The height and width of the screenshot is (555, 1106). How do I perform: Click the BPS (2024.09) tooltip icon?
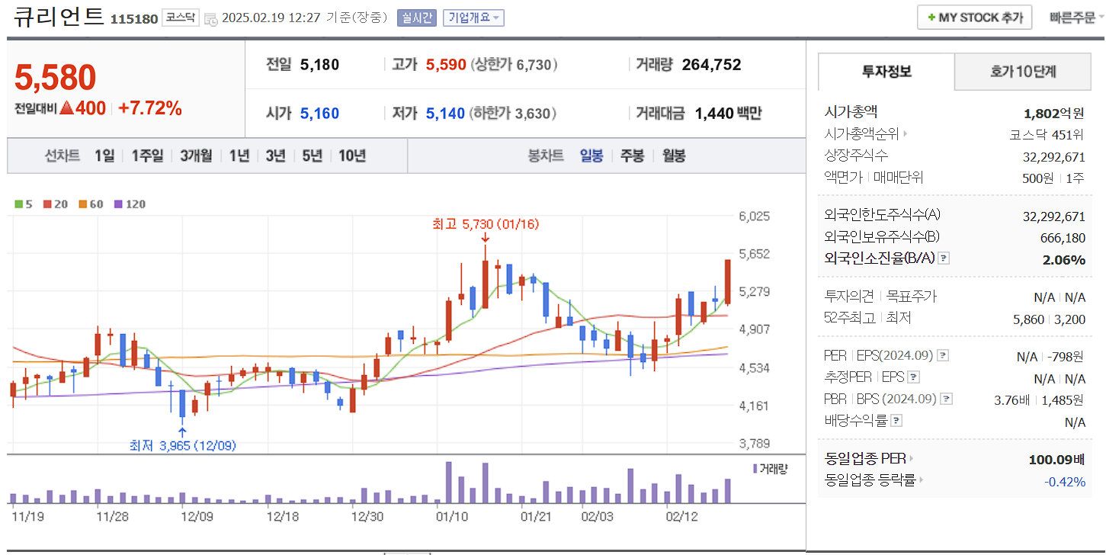coord(947,399)
